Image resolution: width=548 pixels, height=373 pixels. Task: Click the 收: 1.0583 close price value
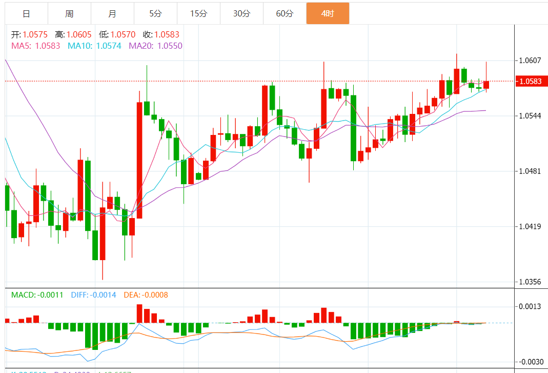(x=161, y=35)
